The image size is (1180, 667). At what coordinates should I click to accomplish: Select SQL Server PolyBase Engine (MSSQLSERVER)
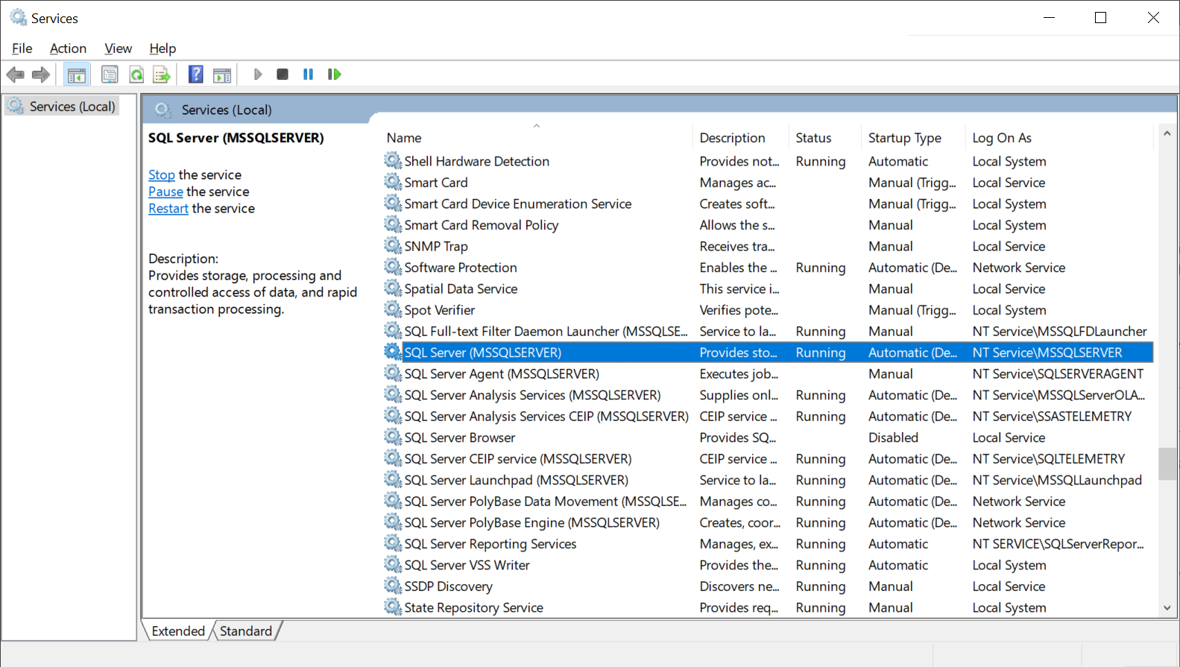click(x=768, y=522)
